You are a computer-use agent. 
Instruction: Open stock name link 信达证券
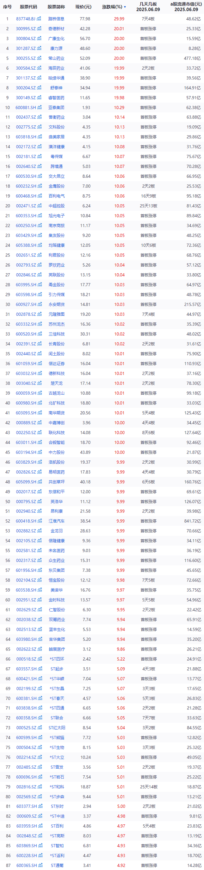point(56,363)
